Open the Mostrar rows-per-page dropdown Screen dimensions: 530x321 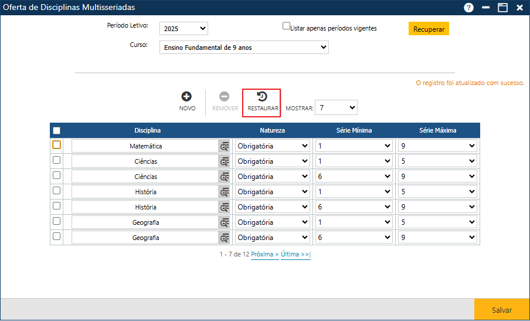tap(336, 108)
